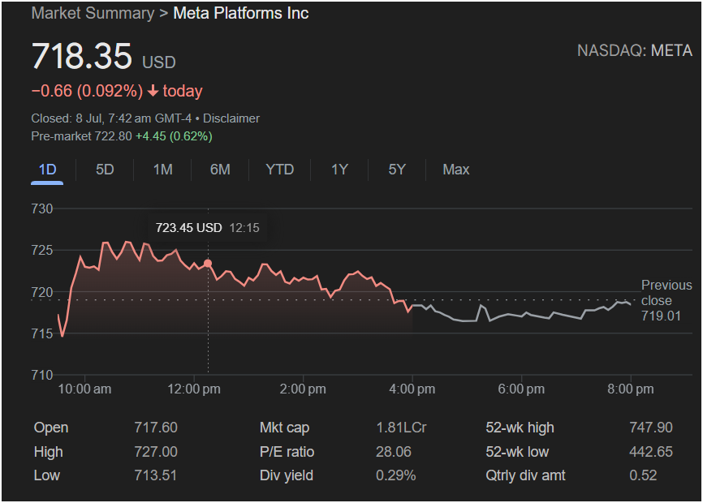Open the Market Summary breadcrumb link

[93, 13]
